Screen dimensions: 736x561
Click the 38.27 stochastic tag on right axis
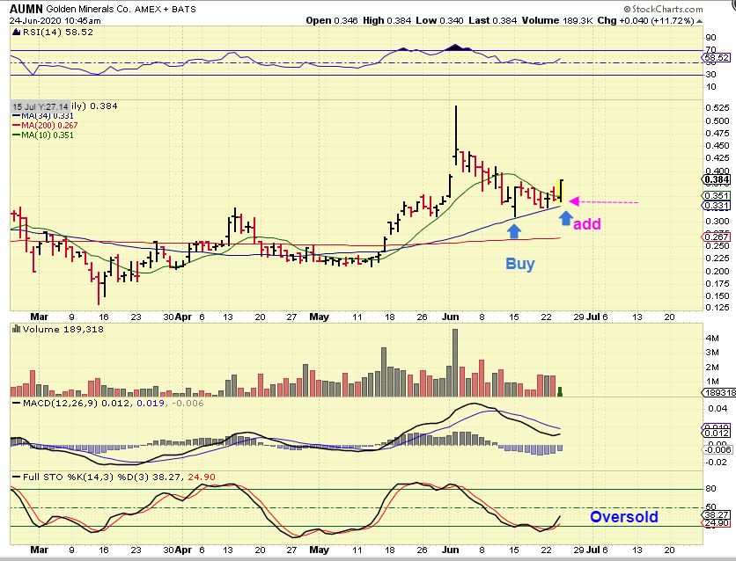717,514
